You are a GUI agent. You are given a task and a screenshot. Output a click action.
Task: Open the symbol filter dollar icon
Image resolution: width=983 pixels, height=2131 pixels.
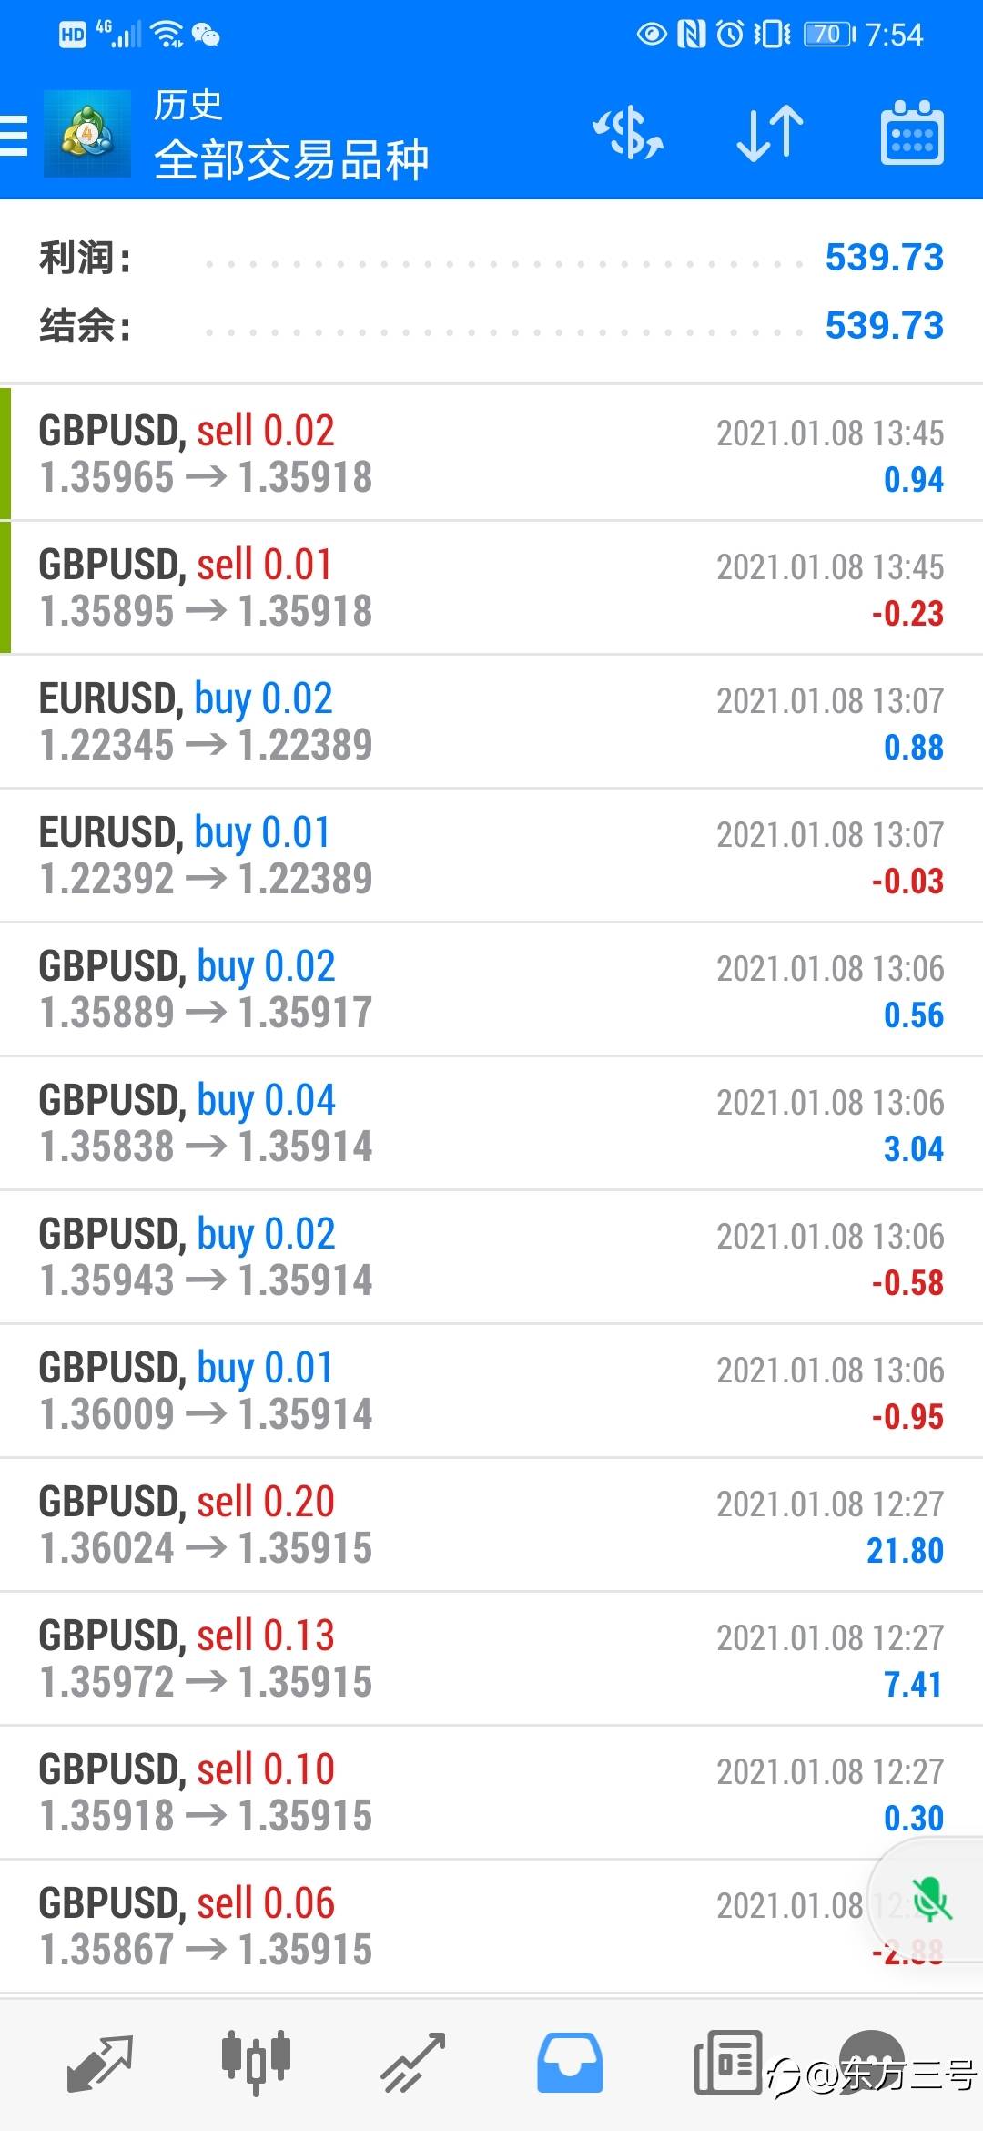click(x=628, y=135)
